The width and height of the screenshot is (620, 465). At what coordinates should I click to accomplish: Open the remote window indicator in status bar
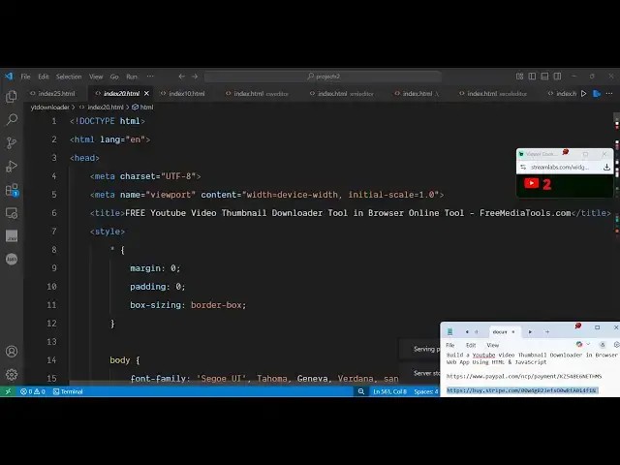(x=8, y=391)
